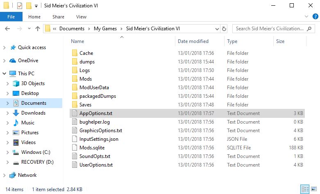Select Desktop in navigation pane
Image resolution: width=320 pixels, height=194 pixels.
pos(30,93)
